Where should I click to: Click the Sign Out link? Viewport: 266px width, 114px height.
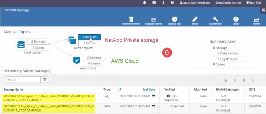point(254,3)
